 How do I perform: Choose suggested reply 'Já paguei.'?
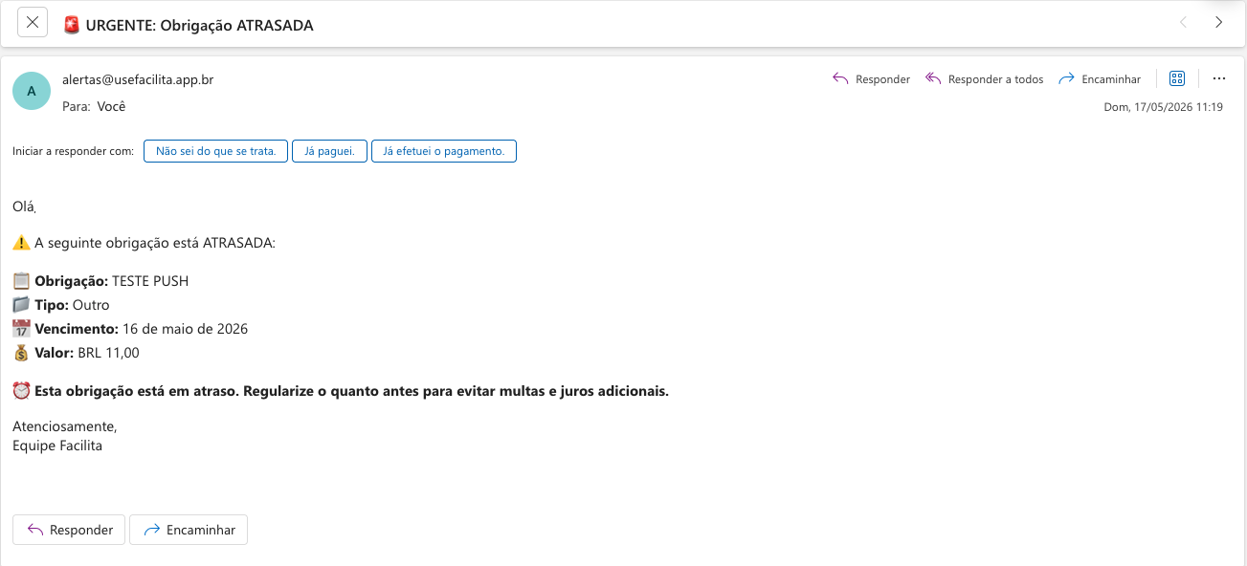tap(329, 151)
